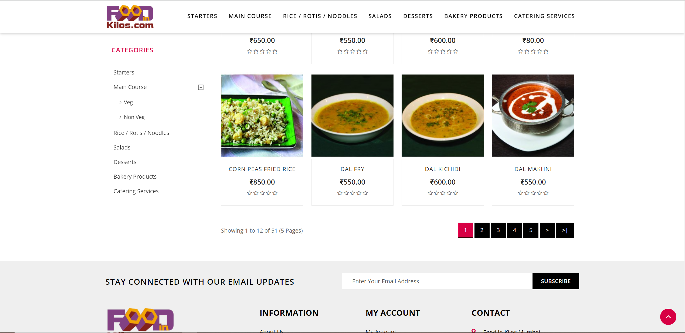Open the Dal Makhni product title

533,169
